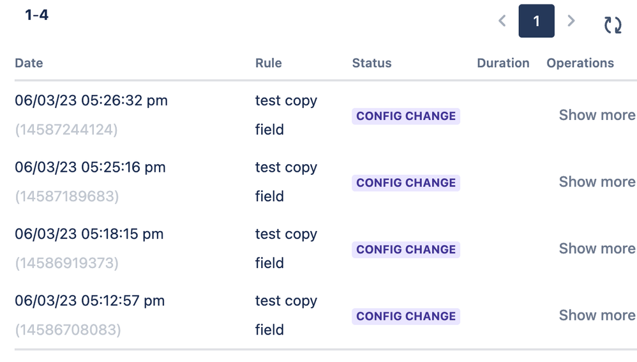The width and height of the screenshot is (637, 362).
Task: Go to previous page chevron
Action: point(502,20)
